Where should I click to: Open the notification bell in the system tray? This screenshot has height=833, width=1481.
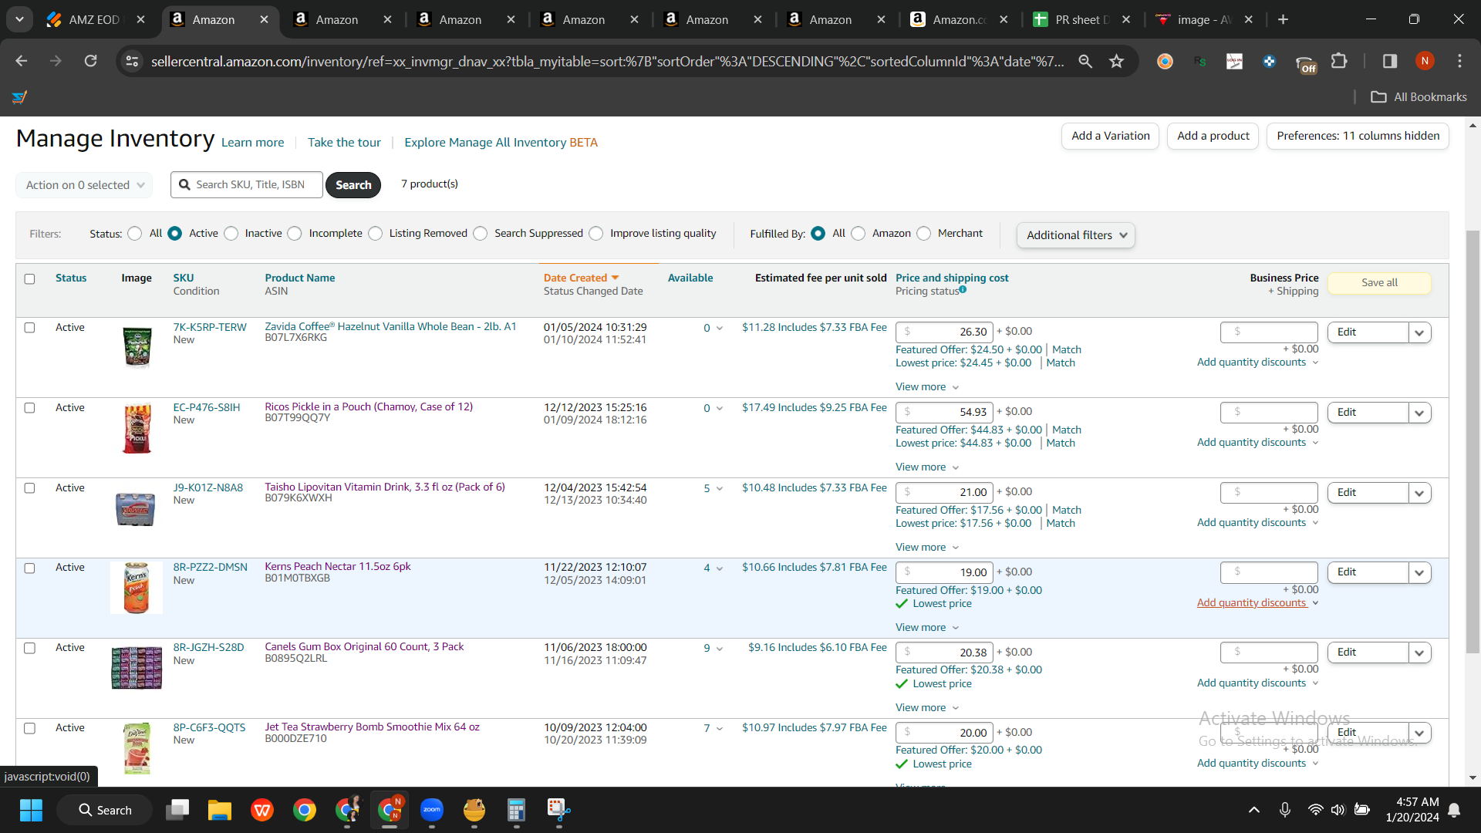[x=1454, y=810]
